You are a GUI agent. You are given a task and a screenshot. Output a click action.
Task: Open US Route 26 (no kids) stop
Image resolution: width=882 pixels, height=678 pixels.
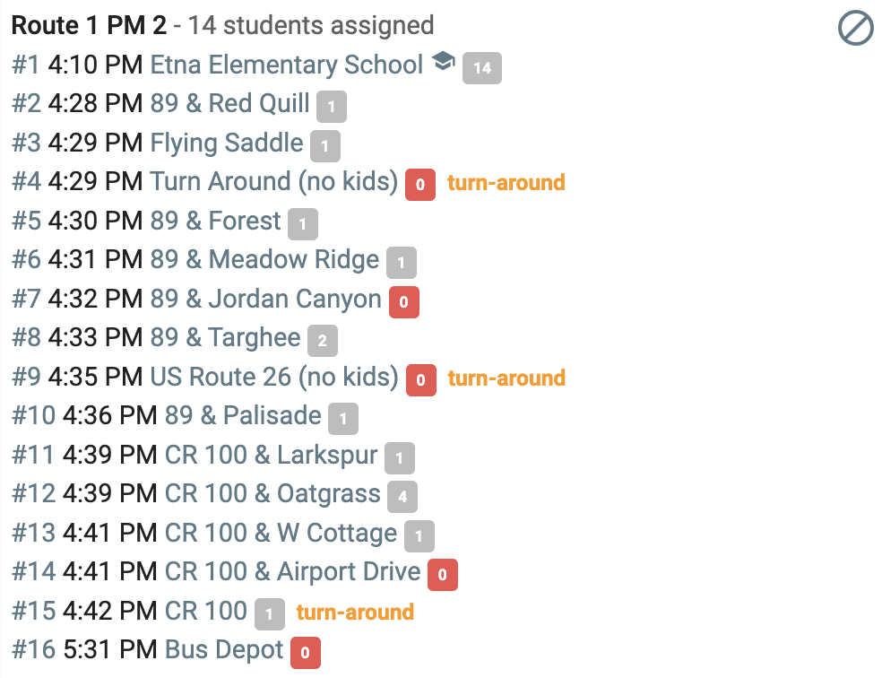tap(274, 377)
